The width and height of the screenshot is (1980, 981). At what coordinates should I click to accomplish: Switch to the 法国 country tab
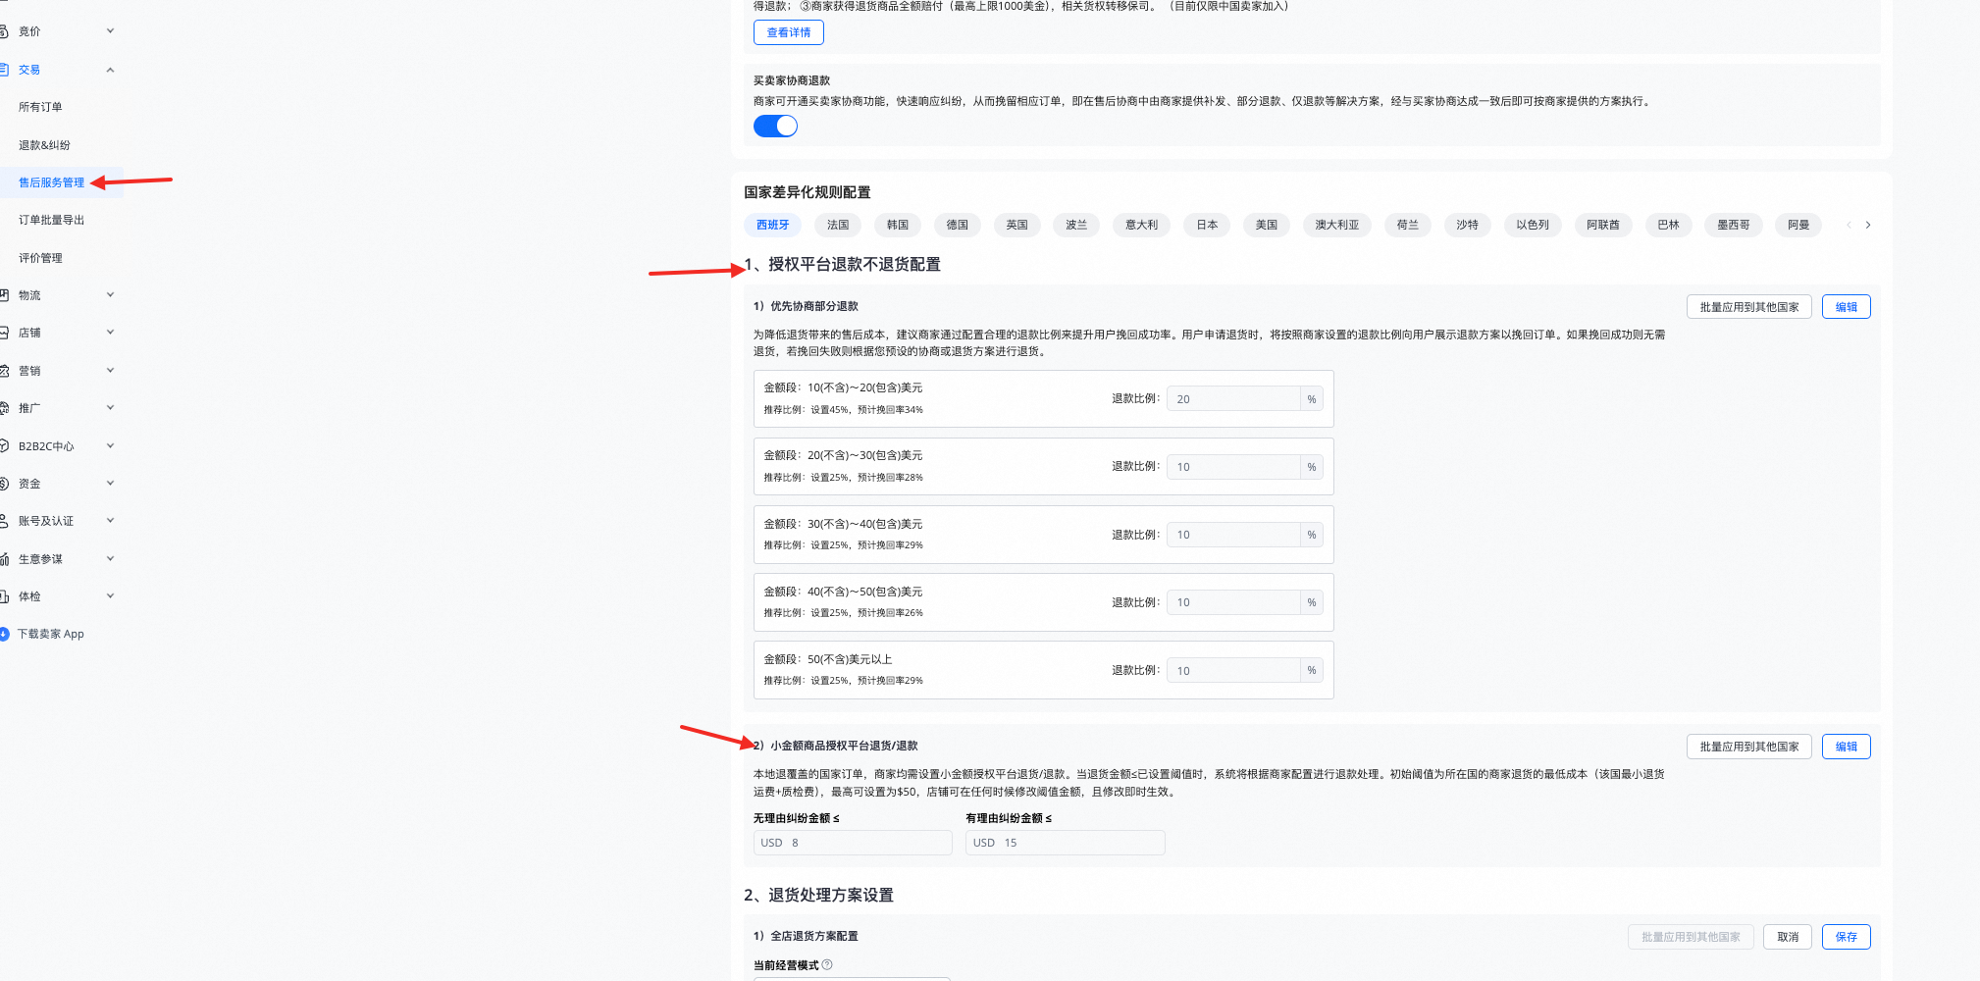[837, 225]
